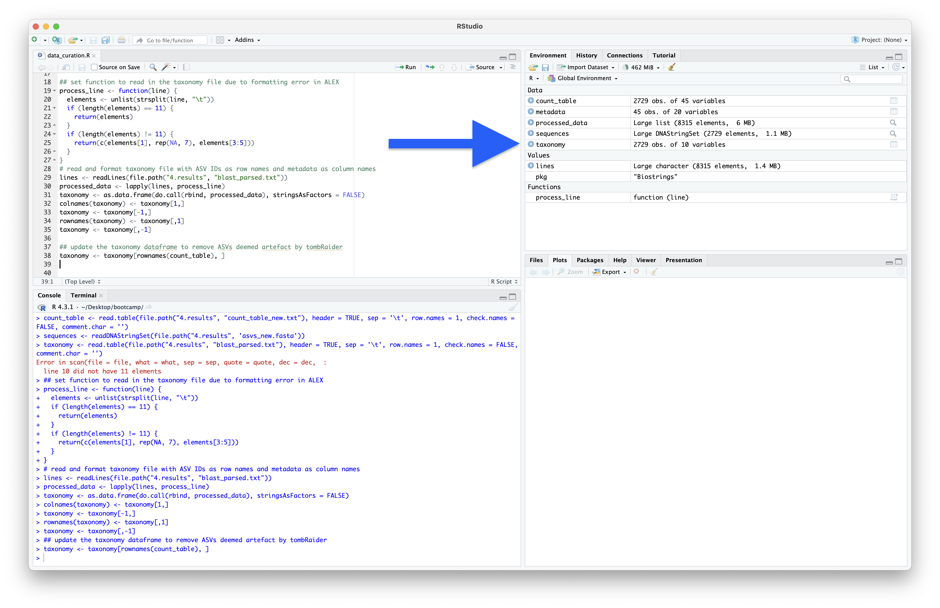Close the data_curation.R tab
940x608 pixels.
point(94,56)
